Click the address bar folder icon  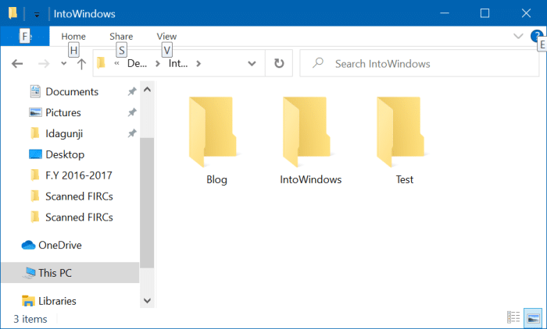point(101,63)
